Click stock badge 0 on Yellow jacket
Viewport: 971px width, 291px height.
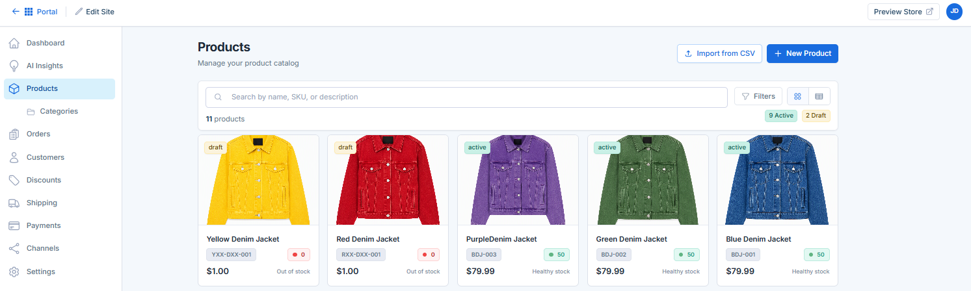299,255
